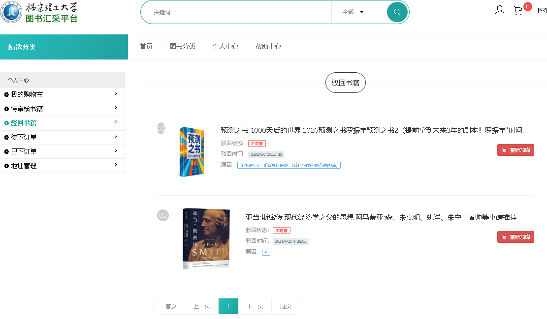The width and height of the screenshot is (547, 319).
Task: Open the shopping cart icon
Action: 518,10
